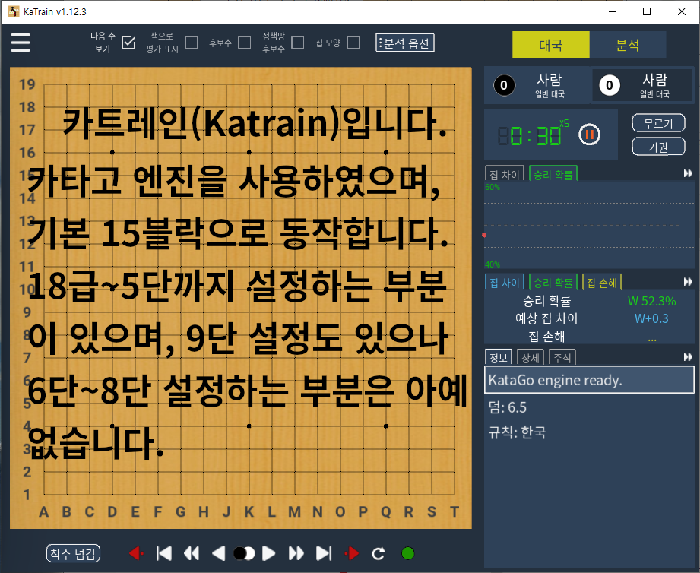Click the KataGo engine ready text field
This screenshot has width=700, height=573.
[x=589, y=380]
